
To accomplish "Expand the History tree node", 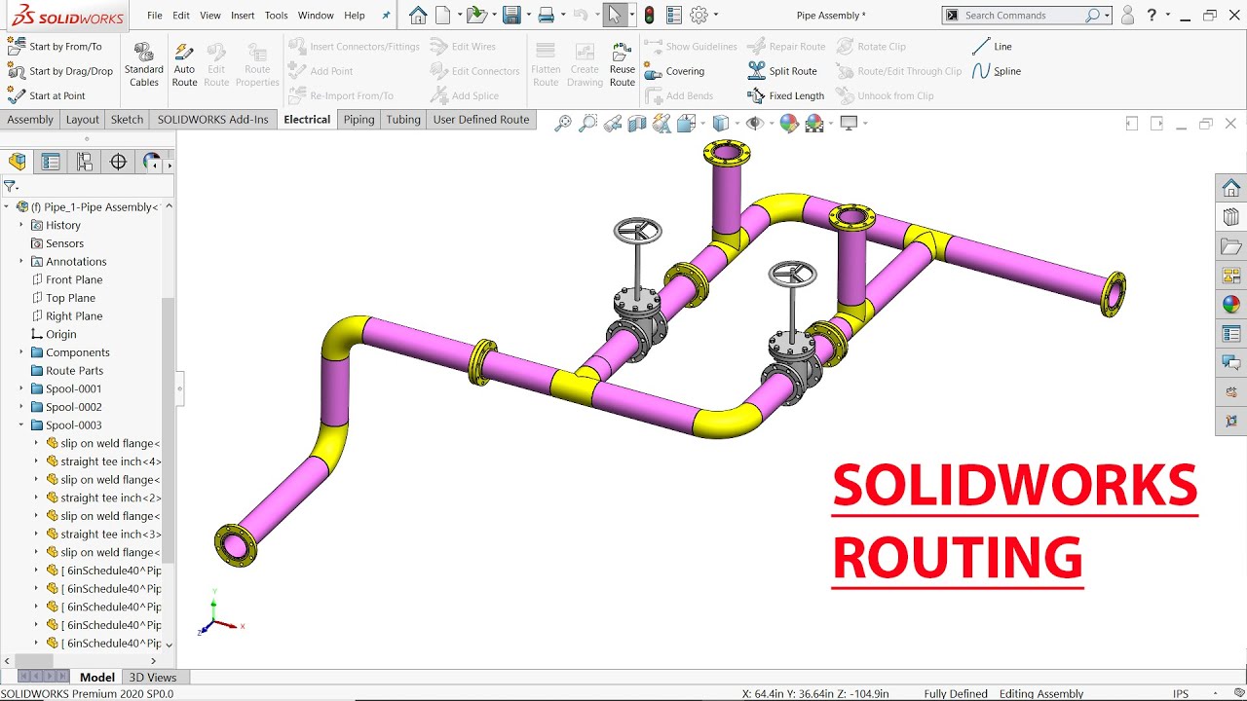I will (20, 225).
